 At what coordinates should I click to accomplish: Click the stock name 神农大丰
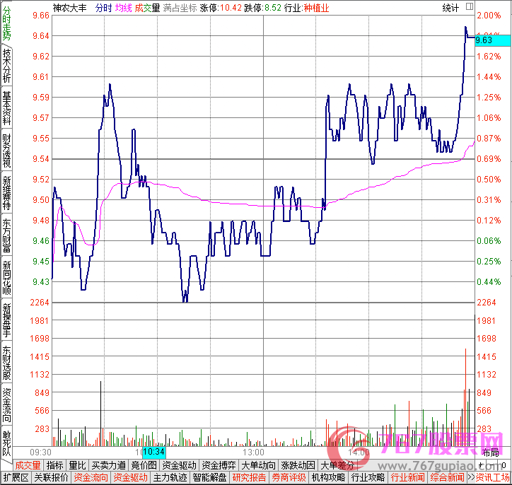69,8
